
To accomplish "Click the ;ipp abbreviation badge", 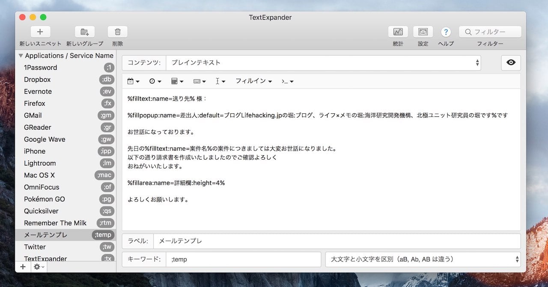I will click(x=106, y=151).
